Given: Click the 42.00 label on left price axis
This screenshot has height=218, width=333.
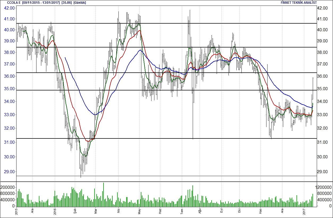Looking at the screenshot, I should (x=9, y=8).
